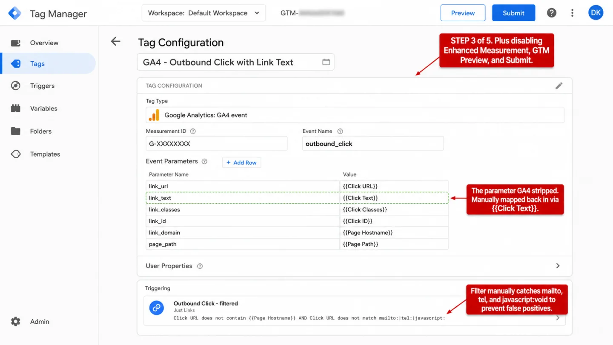613x345 pixels.
Task: Expand the User Properties section chevron
Action: click(x=558, y=266)
